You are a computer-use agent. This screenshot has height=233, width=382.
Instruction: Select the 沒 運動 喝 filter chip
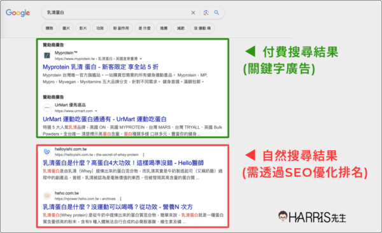(202, 28)
